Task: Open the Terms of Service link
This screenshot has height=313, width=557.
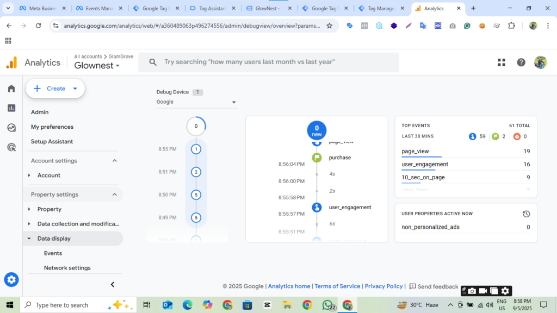Action: (337, 286)
